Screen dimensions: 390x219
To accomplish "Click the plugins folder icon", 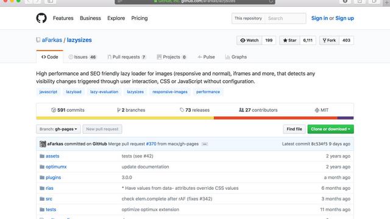I will [42, 177].
